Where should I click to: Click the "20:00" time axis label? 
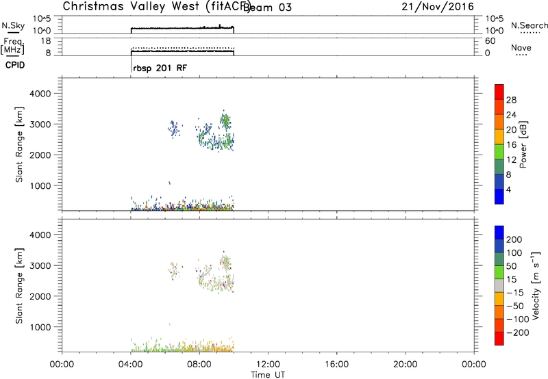(405, 365)
